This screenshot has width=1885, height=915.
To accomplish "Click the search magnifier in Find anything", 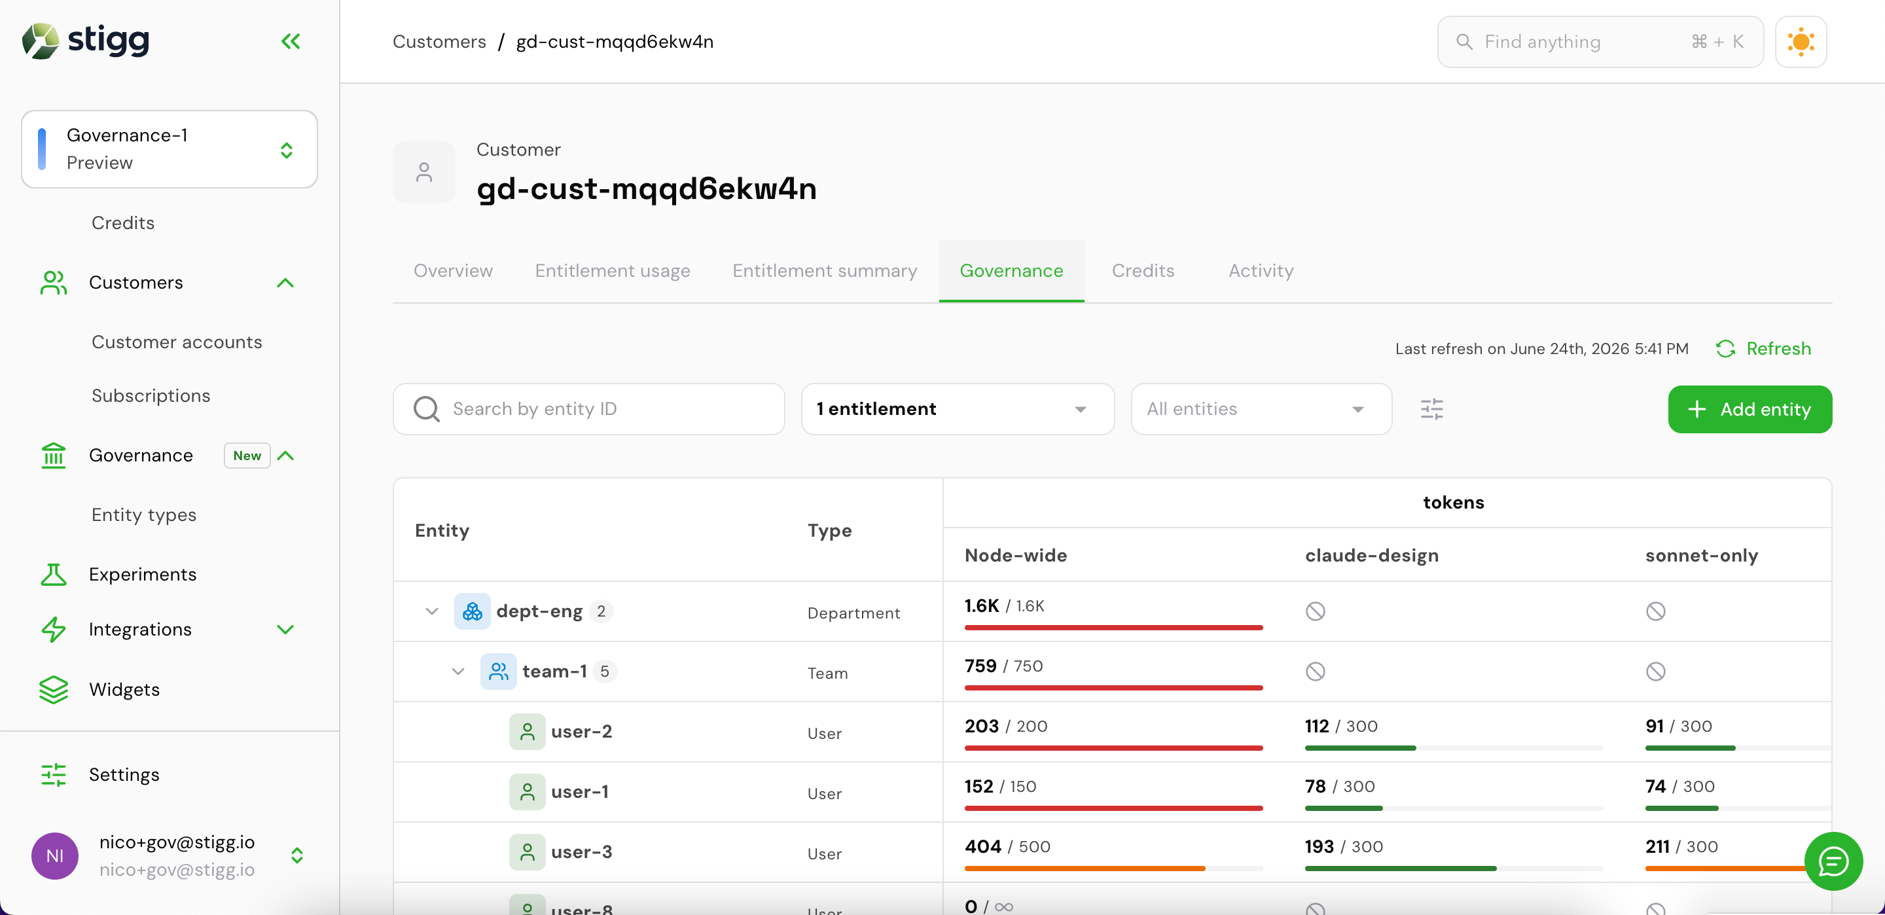I will point(1463,42).
